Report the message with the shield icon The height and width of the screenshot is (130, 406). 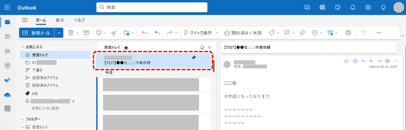[99, 33]
